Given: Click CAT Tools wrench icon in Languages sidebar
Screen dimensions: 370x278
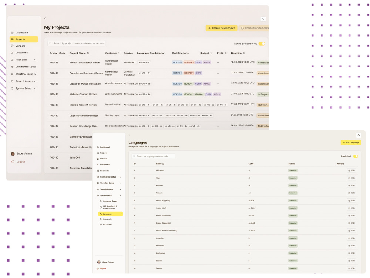Looking at the screenshot, I should tap(101, 224).
